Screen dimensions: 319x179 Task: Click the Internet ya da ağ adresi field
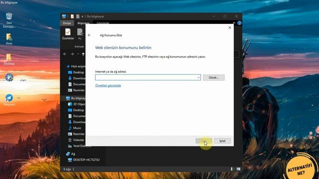(148, 78)
